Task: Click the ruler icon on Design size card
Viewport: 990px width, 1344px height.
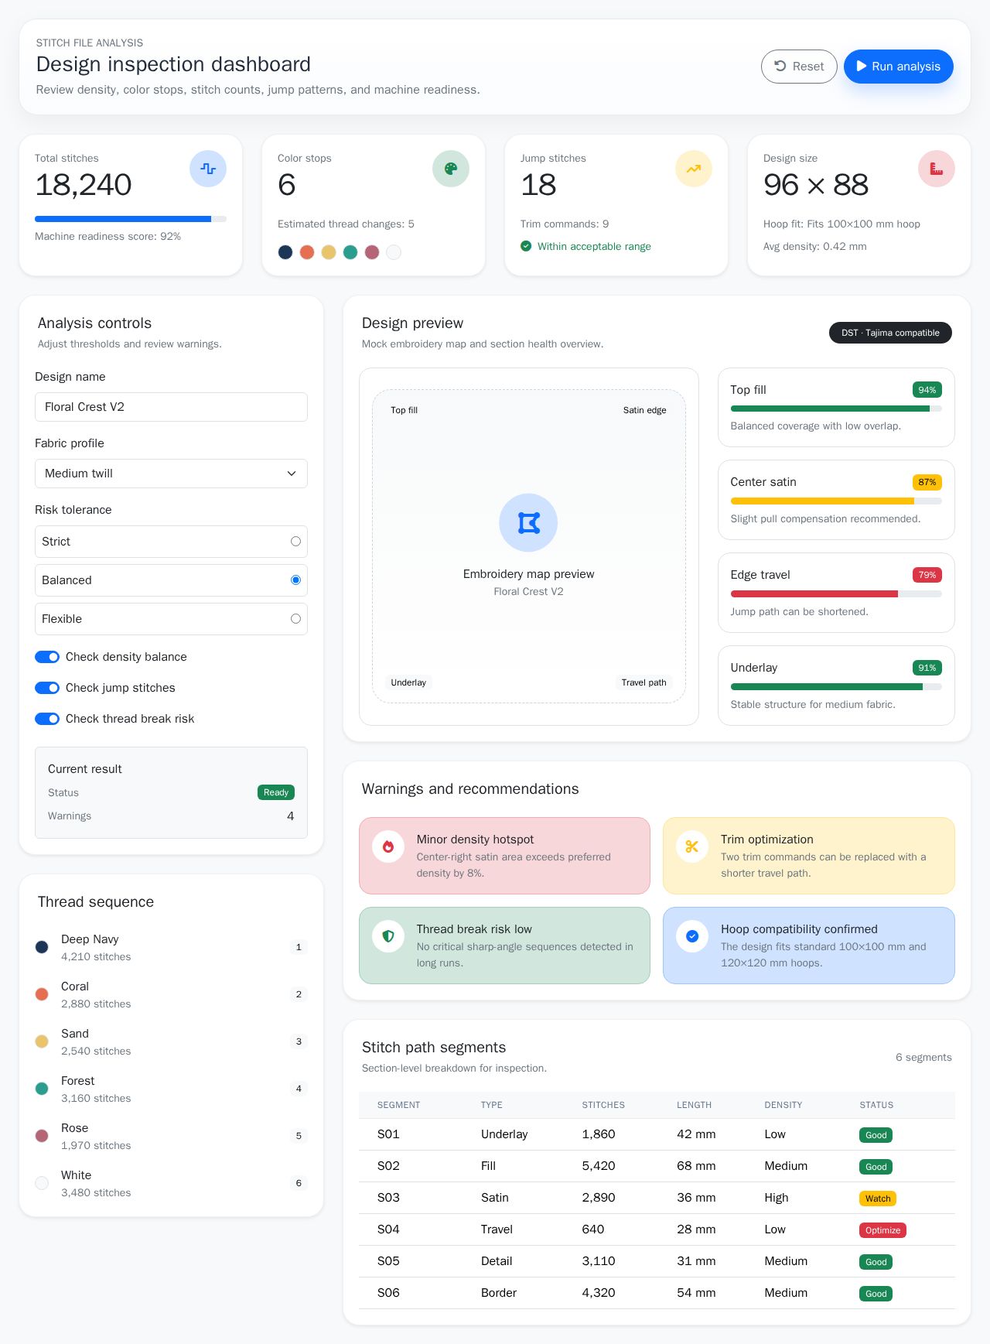Action: point(937,169)
